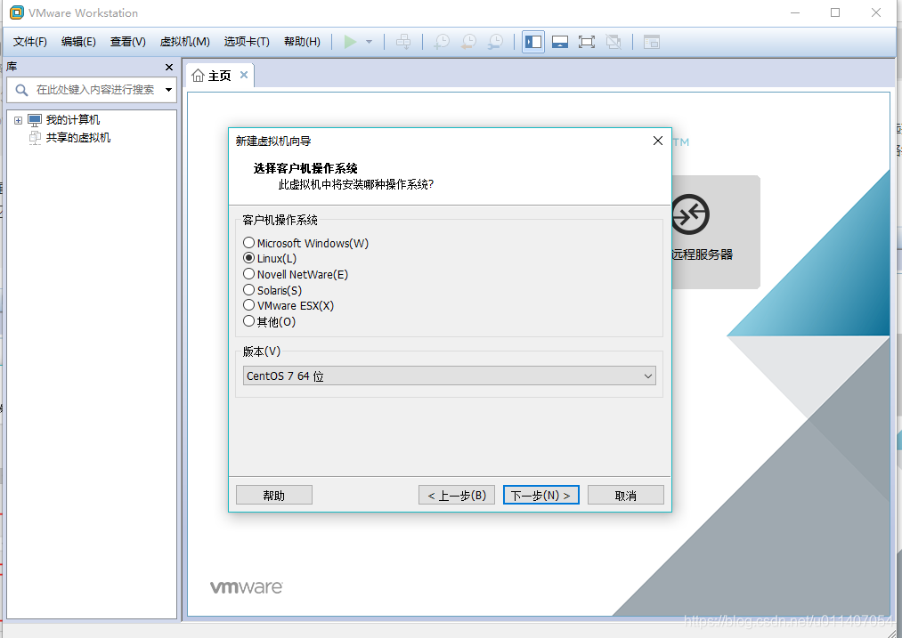Click the green power-on play icon

pyautogui.click(x=350, y=42)
